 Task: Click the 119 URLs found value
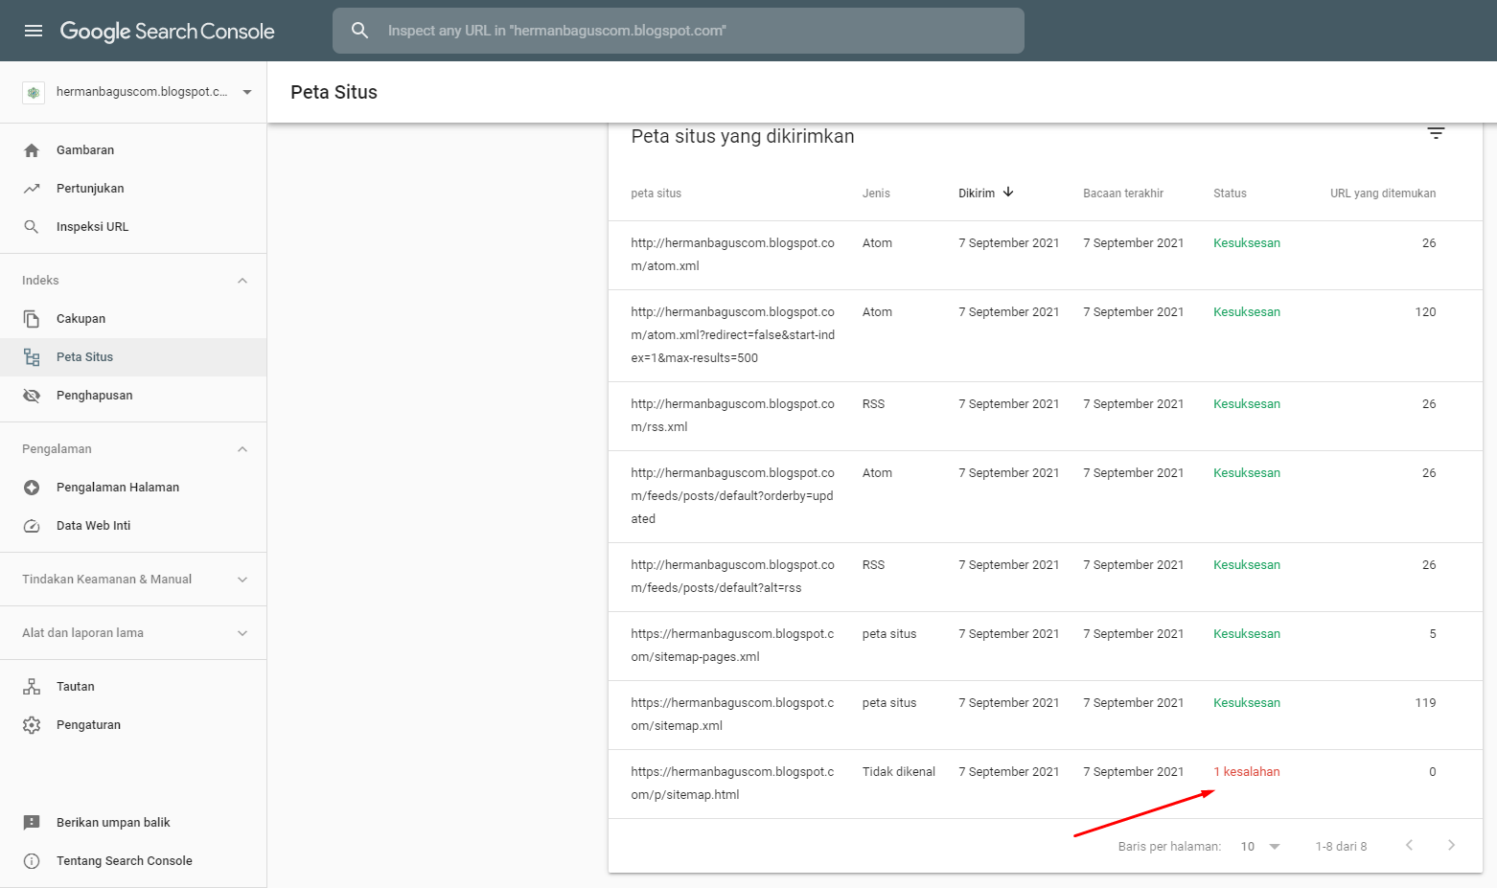[1426, 703]
